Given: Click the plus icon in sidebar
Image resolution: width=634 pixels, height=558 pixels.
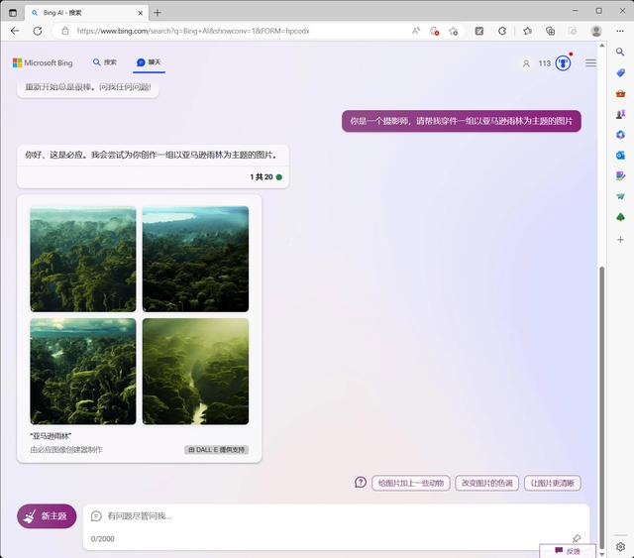Looking at the screenshot, I should [620, 239].
